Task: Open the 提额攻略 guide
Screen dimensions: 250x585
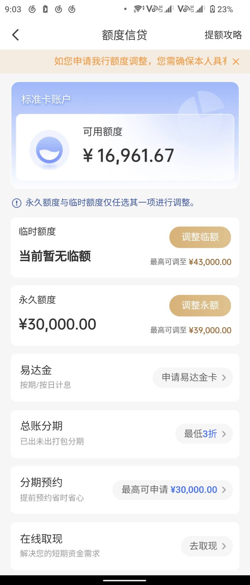Action: [x=223, y=35]
